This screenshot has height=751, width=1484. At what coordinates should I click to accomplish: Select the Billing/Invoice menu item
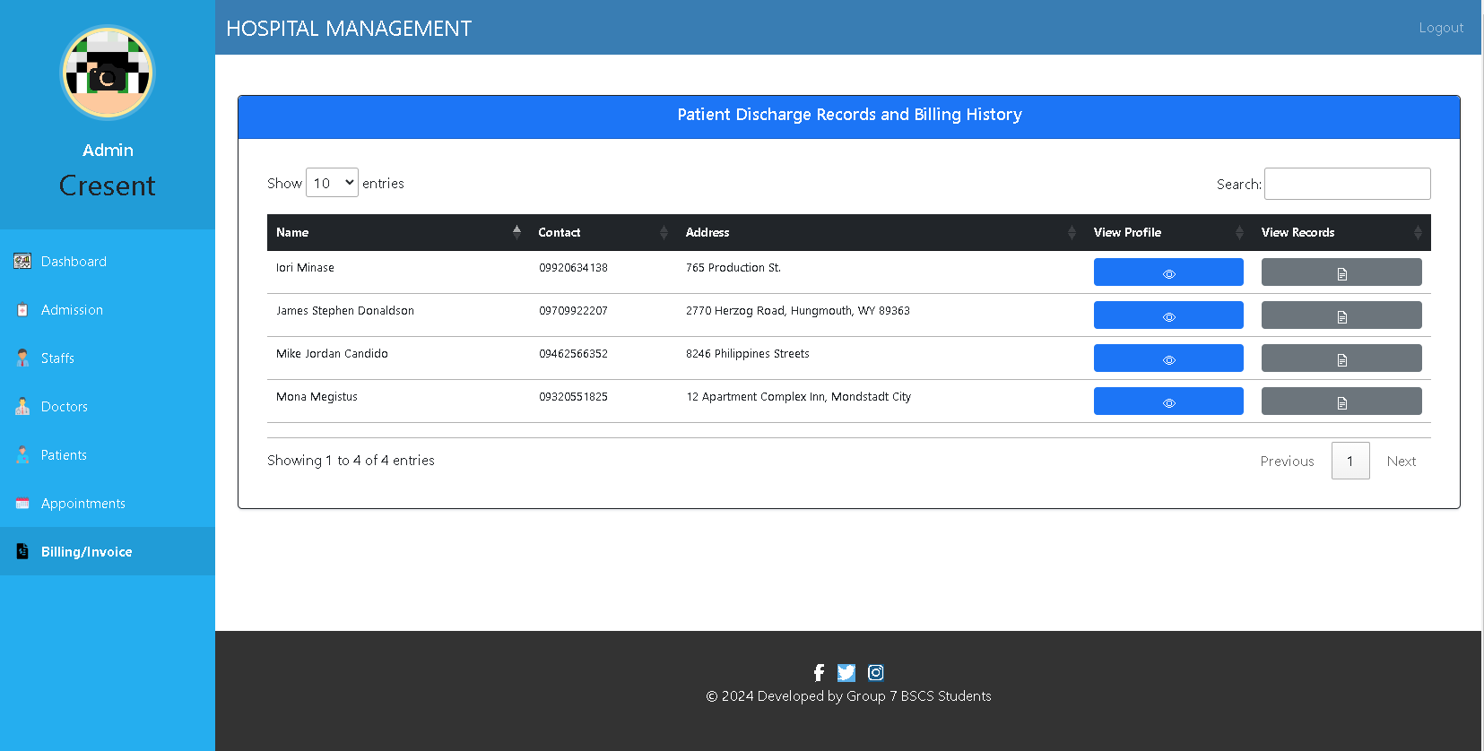108,552
